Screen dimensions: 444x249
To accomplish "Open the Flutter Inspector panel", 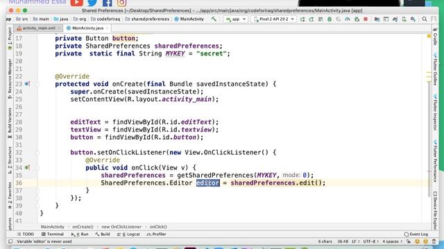I will tap(435, 113).
